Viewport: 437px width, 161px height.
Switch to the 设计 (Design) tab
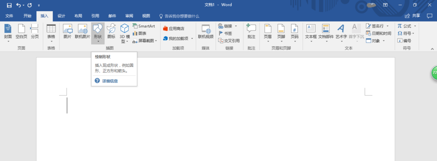[61, 16]
